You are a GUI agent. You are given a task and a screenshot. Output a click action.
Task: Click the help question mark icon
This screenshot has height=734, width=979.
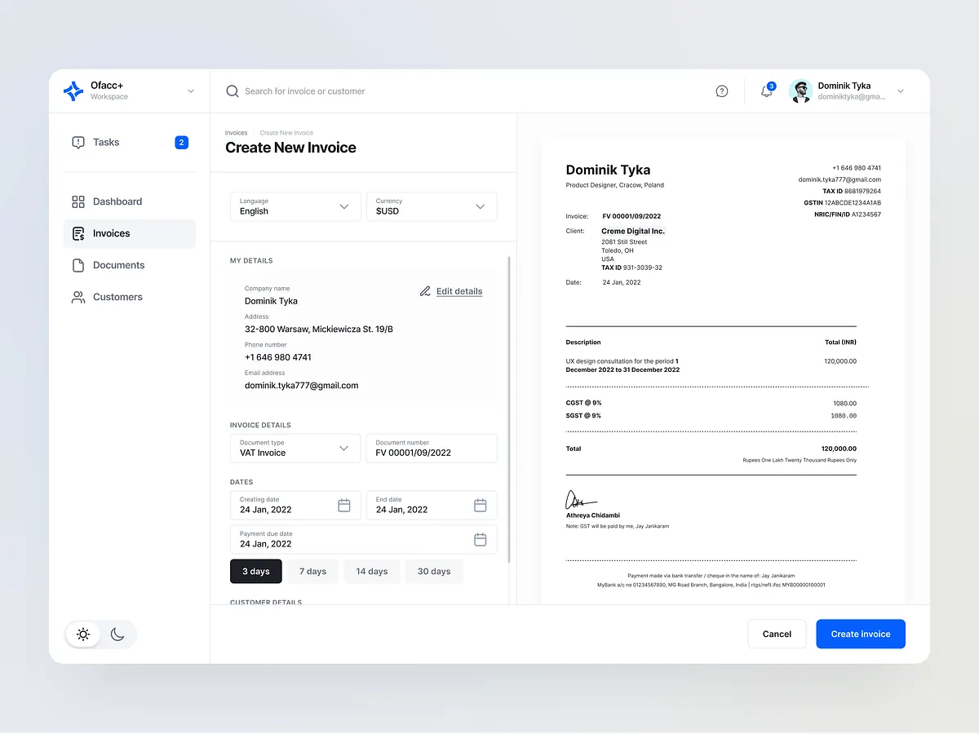(721, 91)
